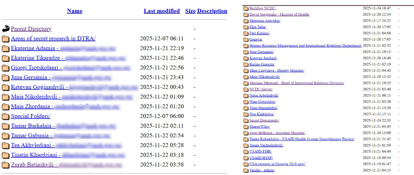The height and width of the screenshot is (175, 414).
Task: Click folder icon beside Areas of secret research in DTRA
Action: pyautogui.click(x=5, y=39)
